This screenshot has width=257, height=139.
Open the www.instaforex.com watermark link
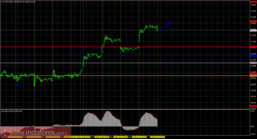click(x=36, y=132)
